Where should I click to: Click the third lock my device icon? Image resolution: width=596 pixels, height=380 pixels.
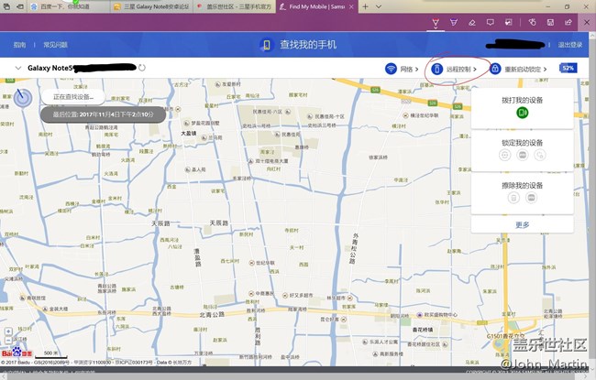point(540,155)
